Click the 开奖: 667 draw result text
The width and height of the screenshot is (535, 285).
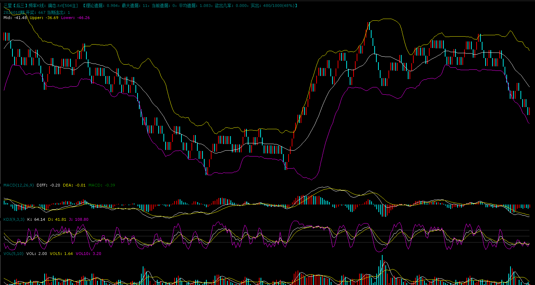click(36, 12)
